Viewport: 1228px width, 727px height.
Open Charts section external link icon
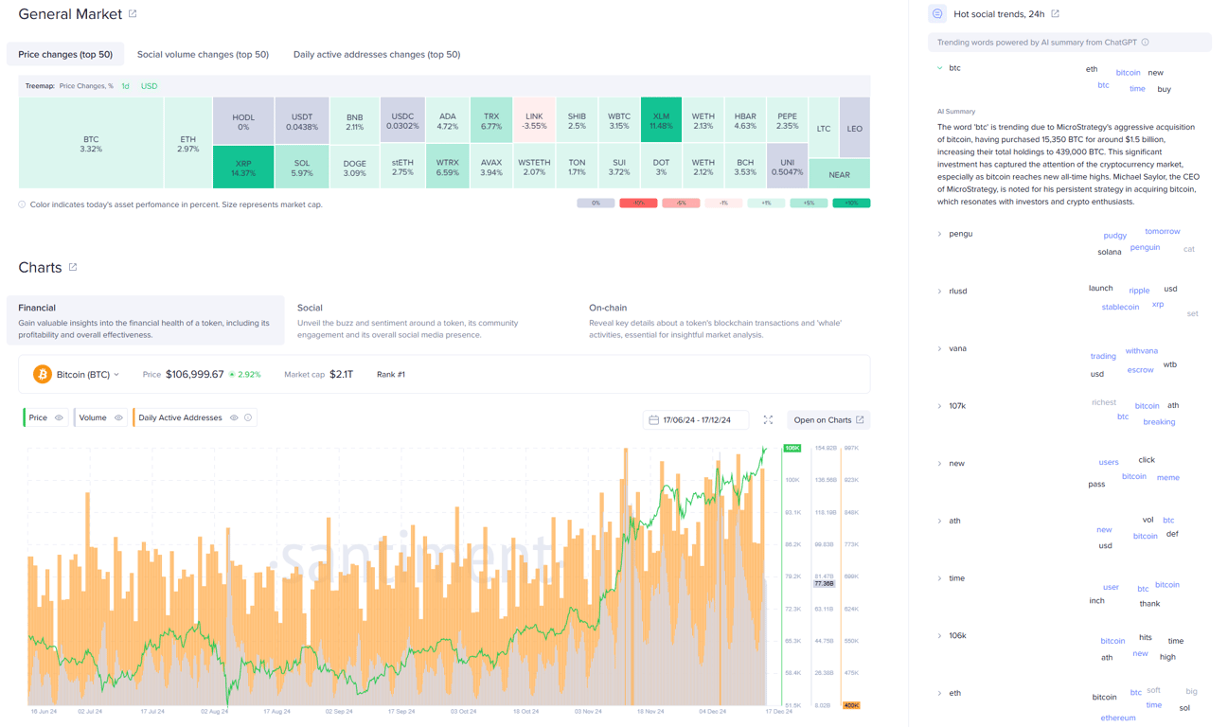73,268
